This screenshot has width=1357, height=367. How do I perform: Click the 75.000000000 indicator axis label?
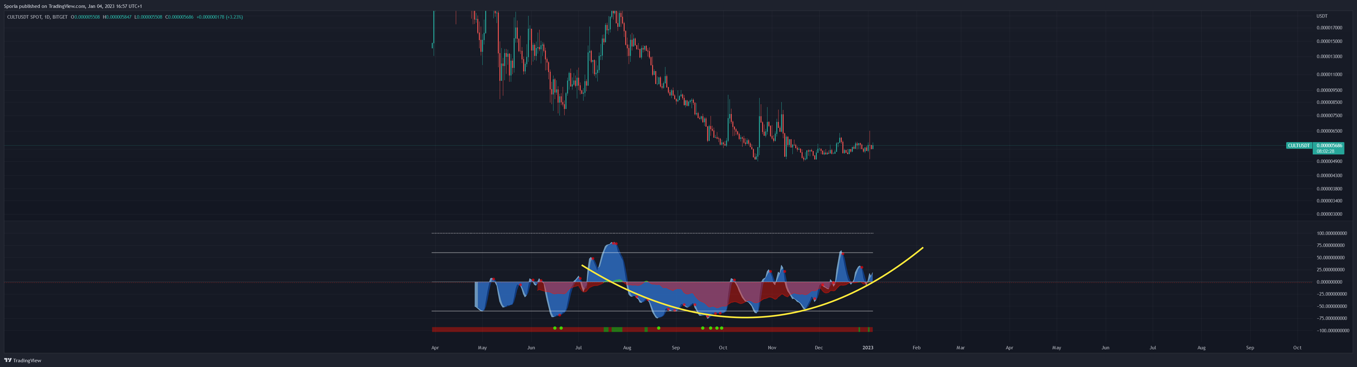pyautogui.click(x=1331, y=245)
